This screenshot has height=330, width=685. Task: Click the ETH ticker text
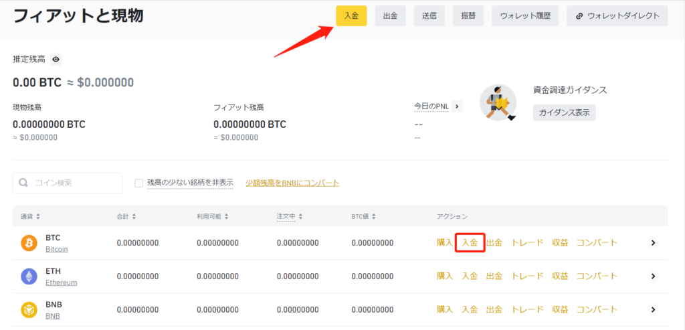(x=53, y=271)
